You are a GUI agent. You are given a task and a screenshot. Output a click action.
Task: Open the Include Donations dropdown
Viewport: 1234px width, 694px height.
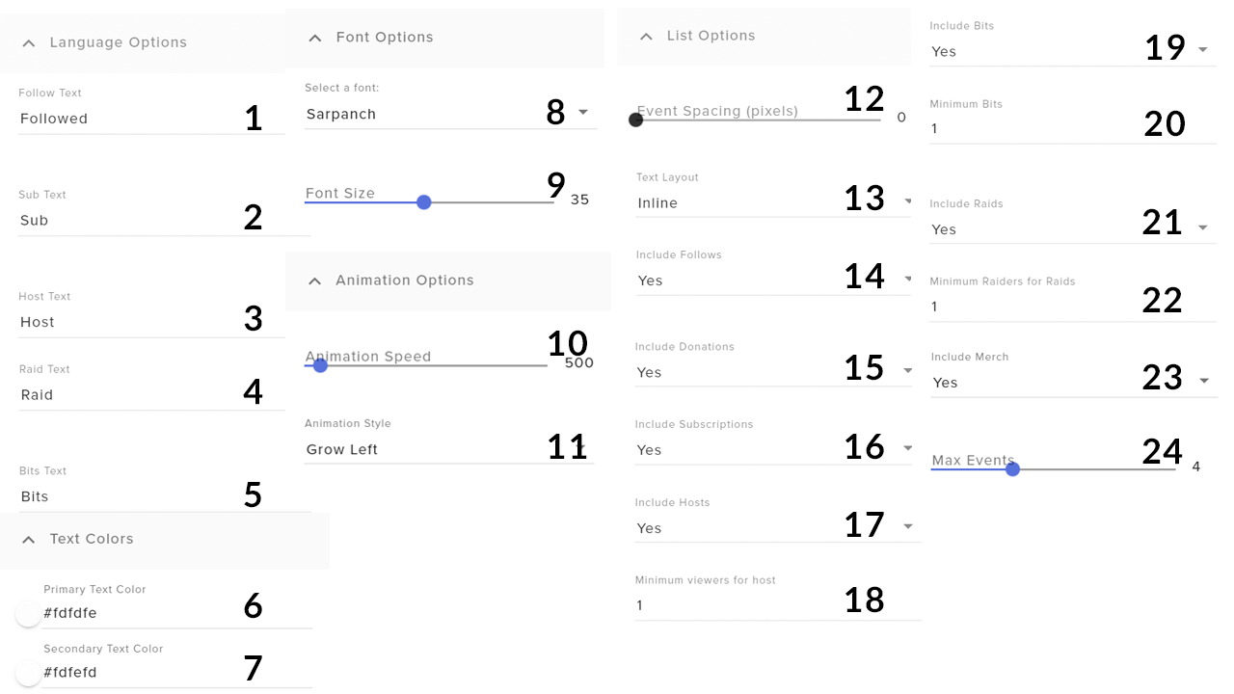click(774, 372)
